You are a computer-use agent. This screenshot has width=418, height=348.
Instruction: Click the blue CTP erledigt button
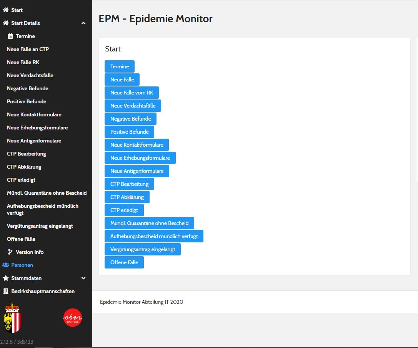[124, 210]
